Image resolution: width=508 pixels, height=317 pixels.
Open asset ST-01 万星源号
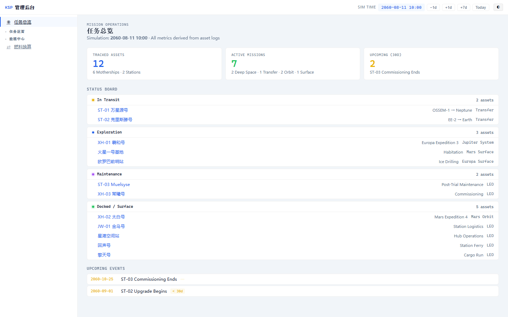point(113,110)
